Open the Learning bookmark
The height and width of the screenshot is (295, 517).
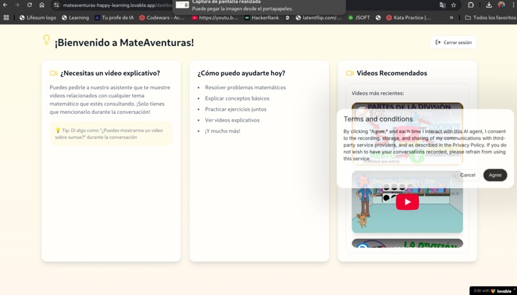pos(76,18)
